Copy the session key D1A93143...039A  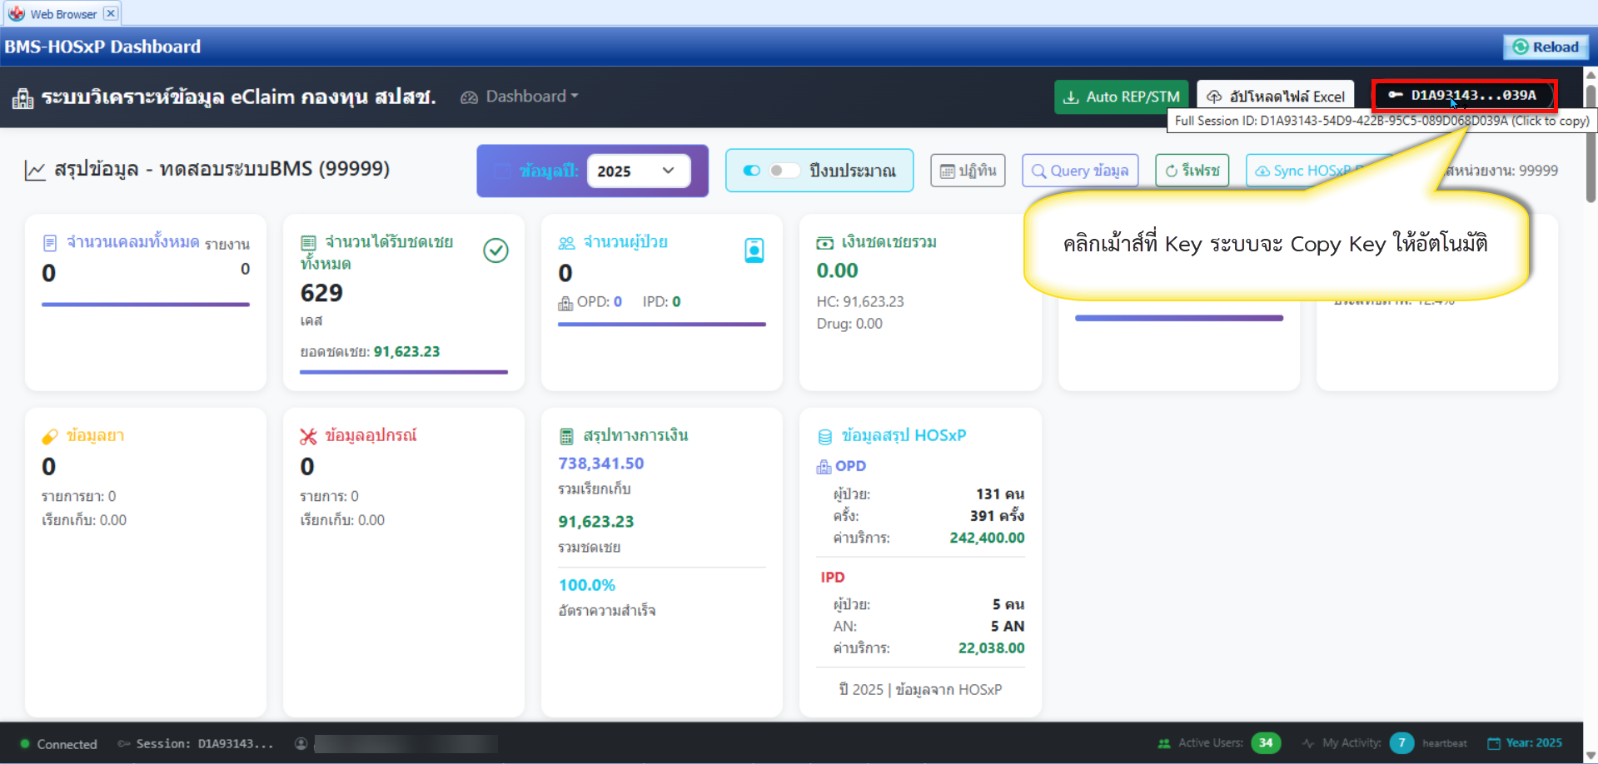pos(1463,95)
